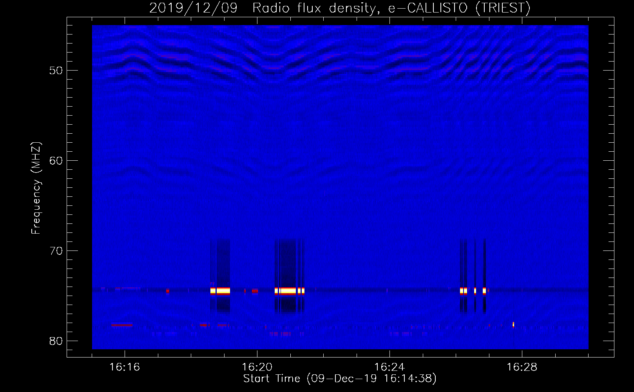The height and width of the screenshot is (392, 634).
Task: Click the 16:24 time tick label
Action: click(x=389, y=367)
